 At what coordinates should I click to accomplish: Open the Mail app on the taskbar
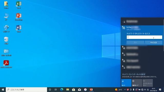[79, 90]
